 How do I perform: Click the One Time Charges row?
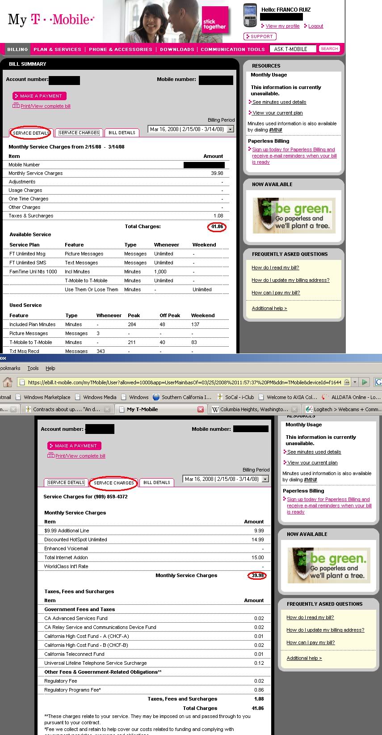[x=116, y=199]
